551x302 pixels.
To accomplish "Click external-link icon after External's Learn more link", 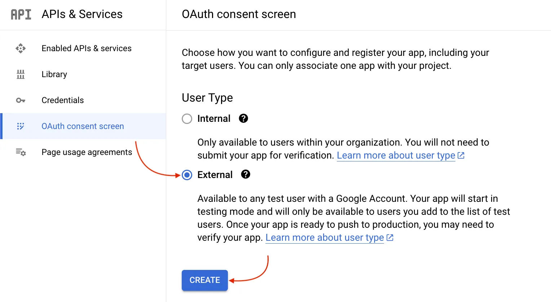I will pos(390,237).
